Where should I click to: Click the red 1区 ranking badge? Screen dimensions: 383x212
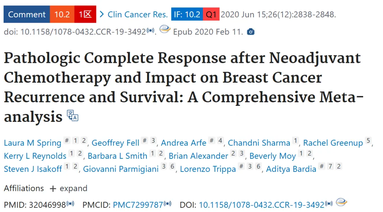tap(85, 15)
